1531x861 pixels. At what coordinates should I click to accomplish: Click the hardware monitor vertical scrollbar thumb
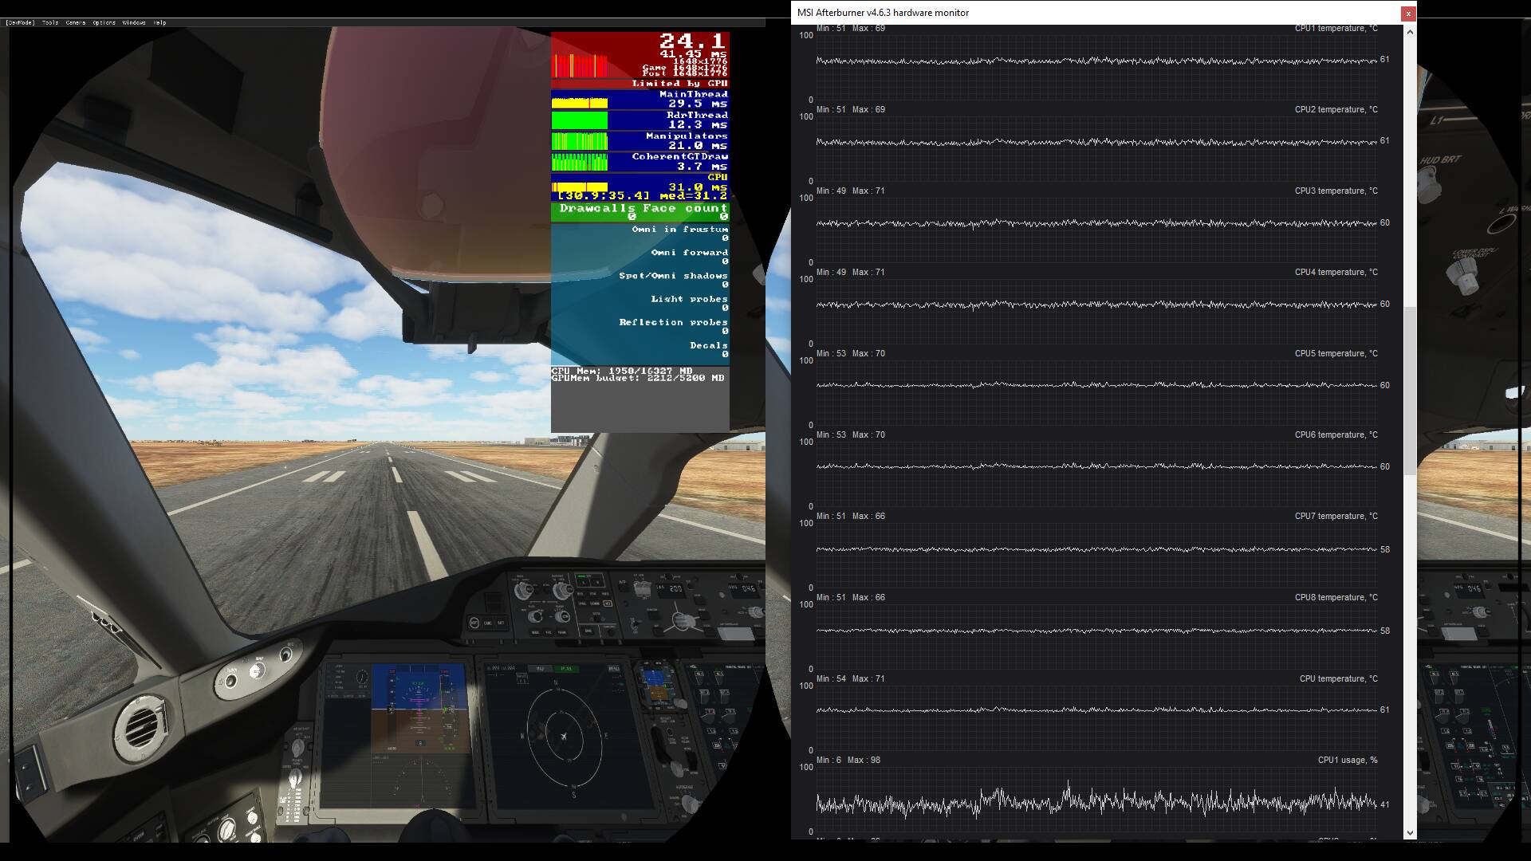point(1410,391)
